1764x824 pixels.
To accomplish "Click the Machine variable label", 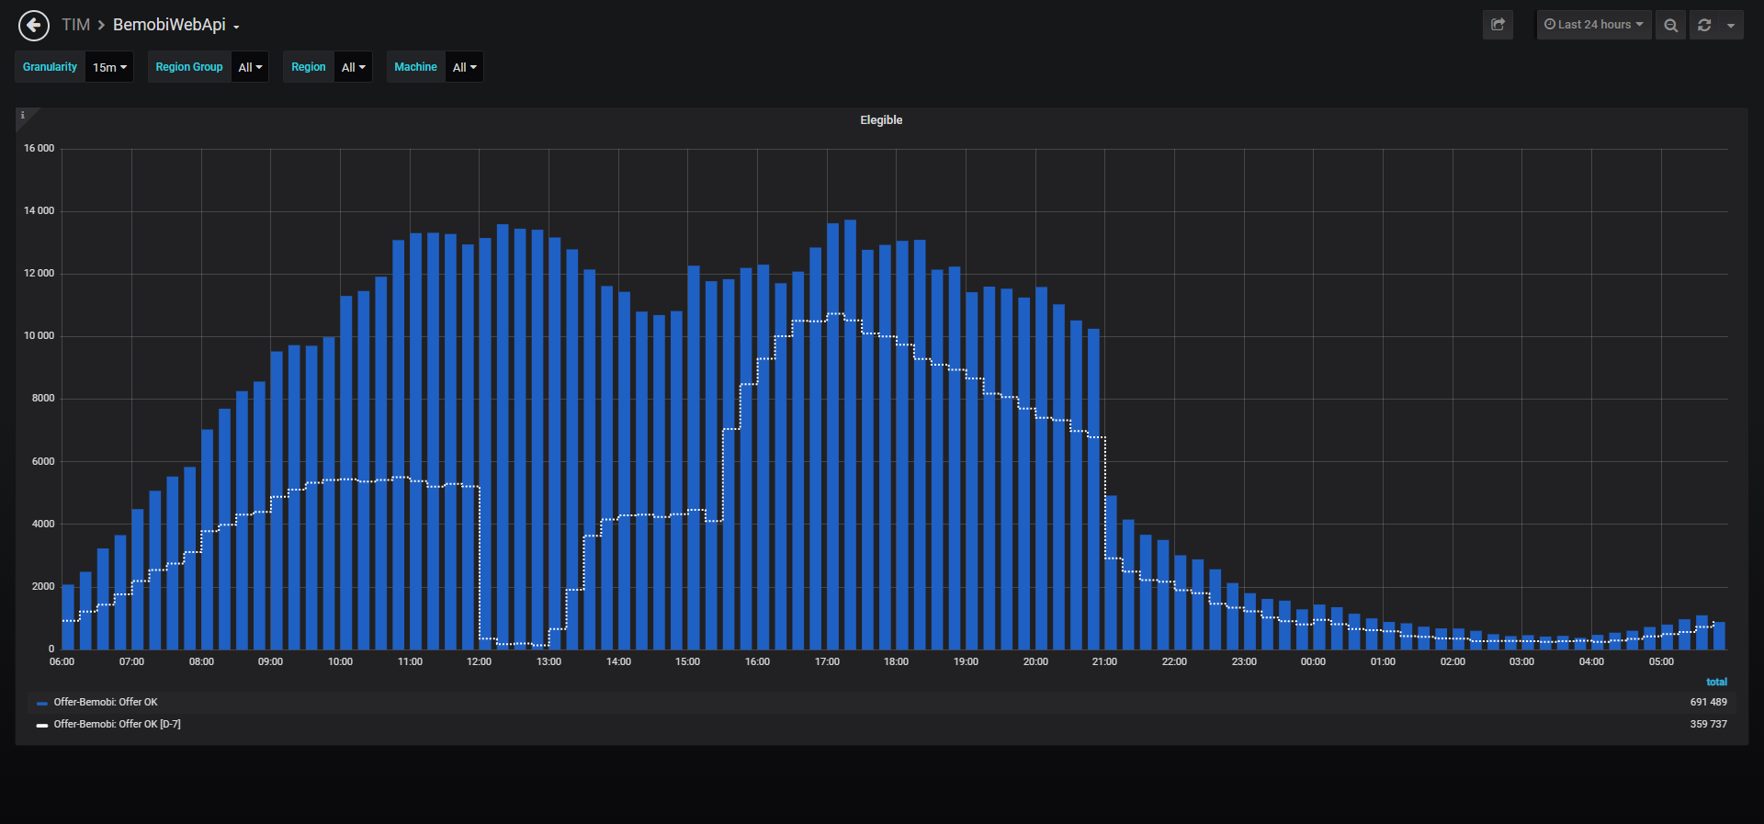I will [415, 67].
